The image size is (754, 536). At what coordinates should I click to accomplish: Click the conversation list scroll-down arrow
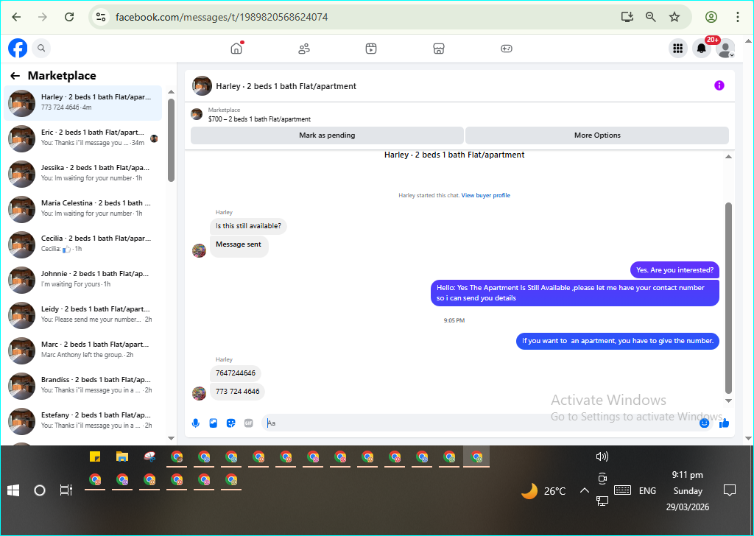pos(171,438)
